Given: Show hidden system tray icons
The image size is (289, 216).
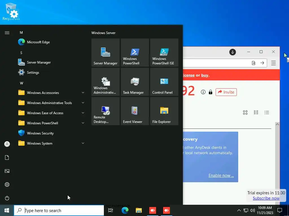Looking at the screenshot, I should pyautogui.click(x=239, y=210).
